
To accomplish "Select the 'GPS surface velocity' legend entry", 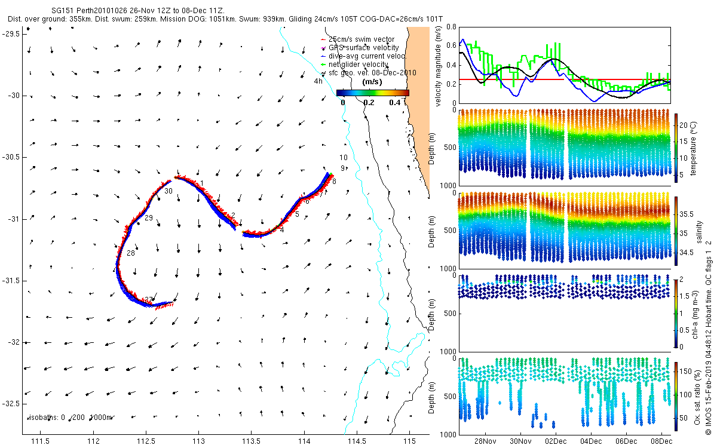I will point(360,48).
